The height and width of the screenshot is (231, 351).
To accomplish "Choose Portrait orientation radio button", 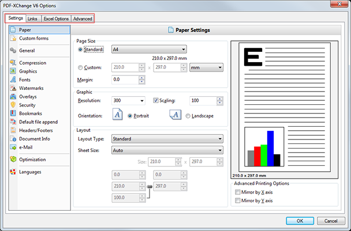I will click(x=130, y=116).
